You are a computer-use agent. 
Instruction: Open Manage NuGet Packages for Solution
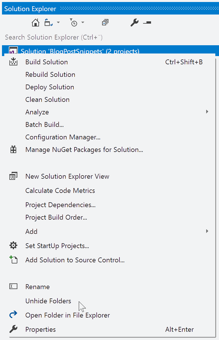tap(84, 150)
